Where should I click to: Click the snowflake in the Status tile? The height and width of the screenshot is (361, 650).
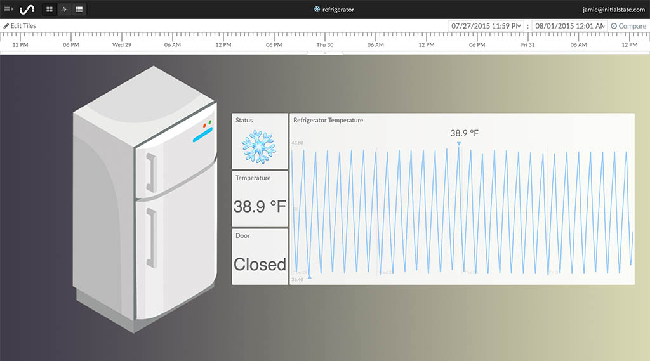coord(259,147)
